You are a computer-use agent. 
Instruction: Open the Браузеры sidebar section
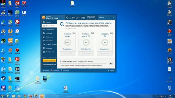point(49,48)
